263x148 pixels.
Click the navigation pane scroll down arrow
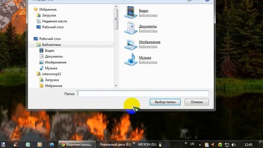click(116, 86)
